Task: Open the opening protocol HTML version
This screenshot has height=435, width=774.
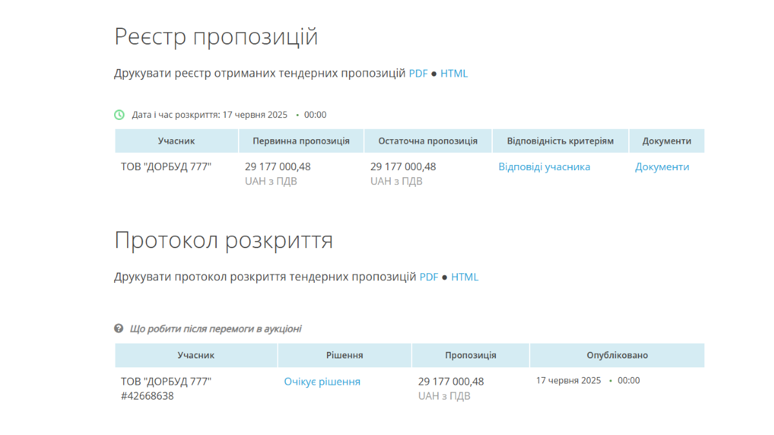Action: (x=464, y=277)
